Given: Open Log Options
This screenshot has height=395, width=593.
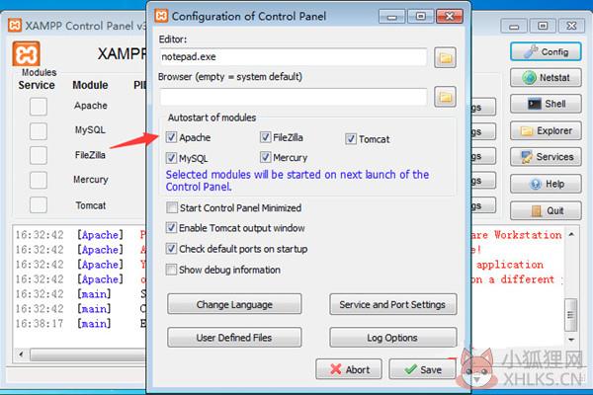Looking at the screenshot, I should click(x=393, y=337).
